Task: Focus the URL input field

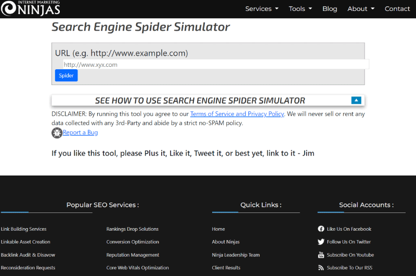Action: tap(216, 65)
